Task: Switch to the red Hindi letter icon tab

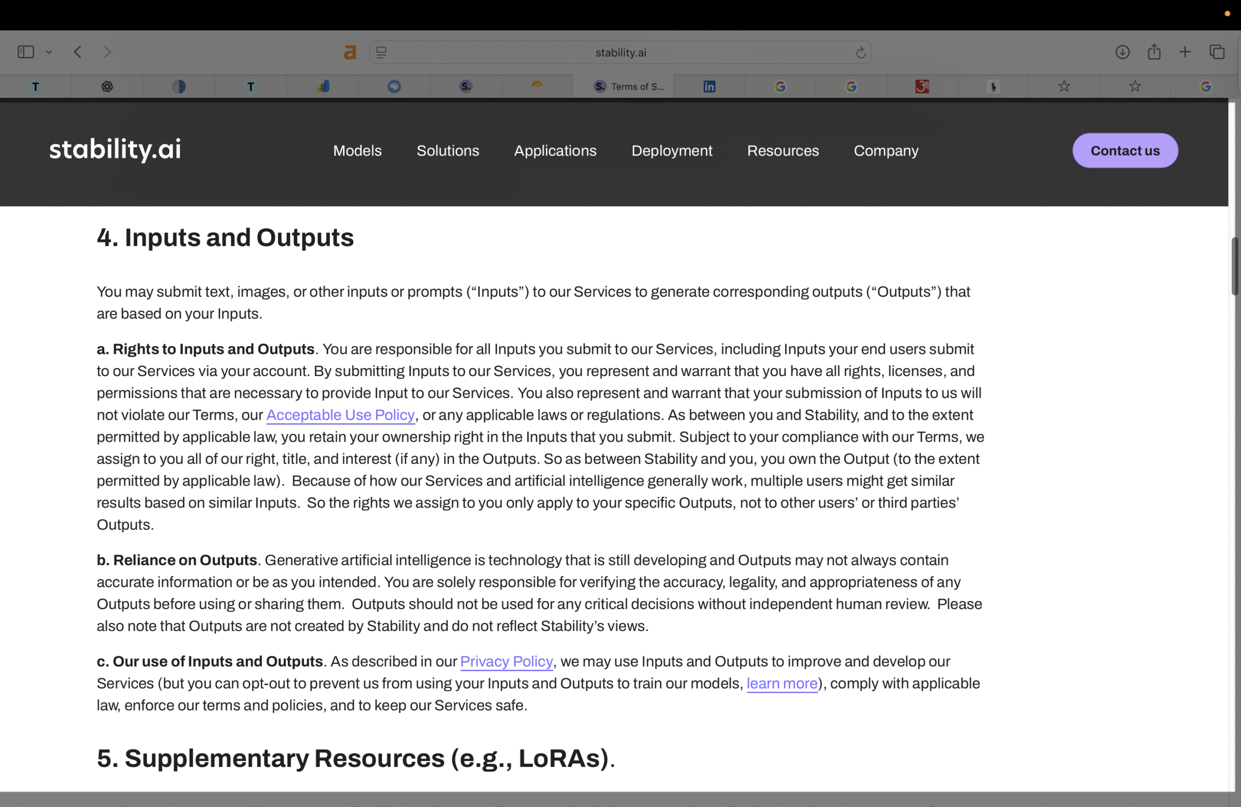Action: [922, 87]
